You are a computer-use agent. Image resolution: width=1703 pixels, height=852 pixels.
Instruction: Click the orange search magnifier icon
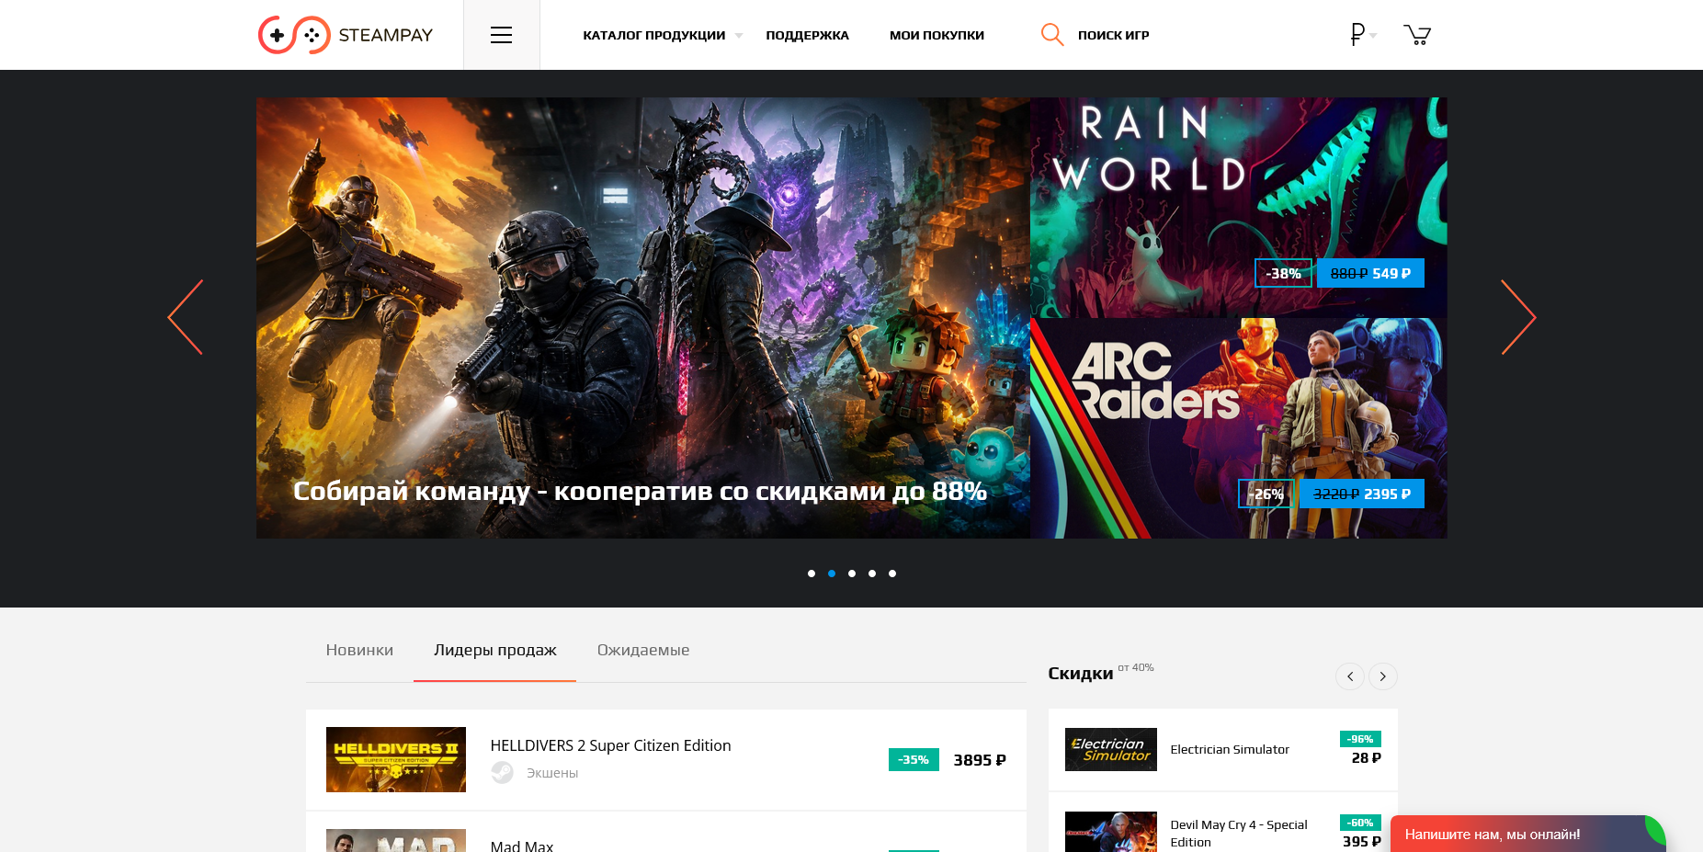1052,35
